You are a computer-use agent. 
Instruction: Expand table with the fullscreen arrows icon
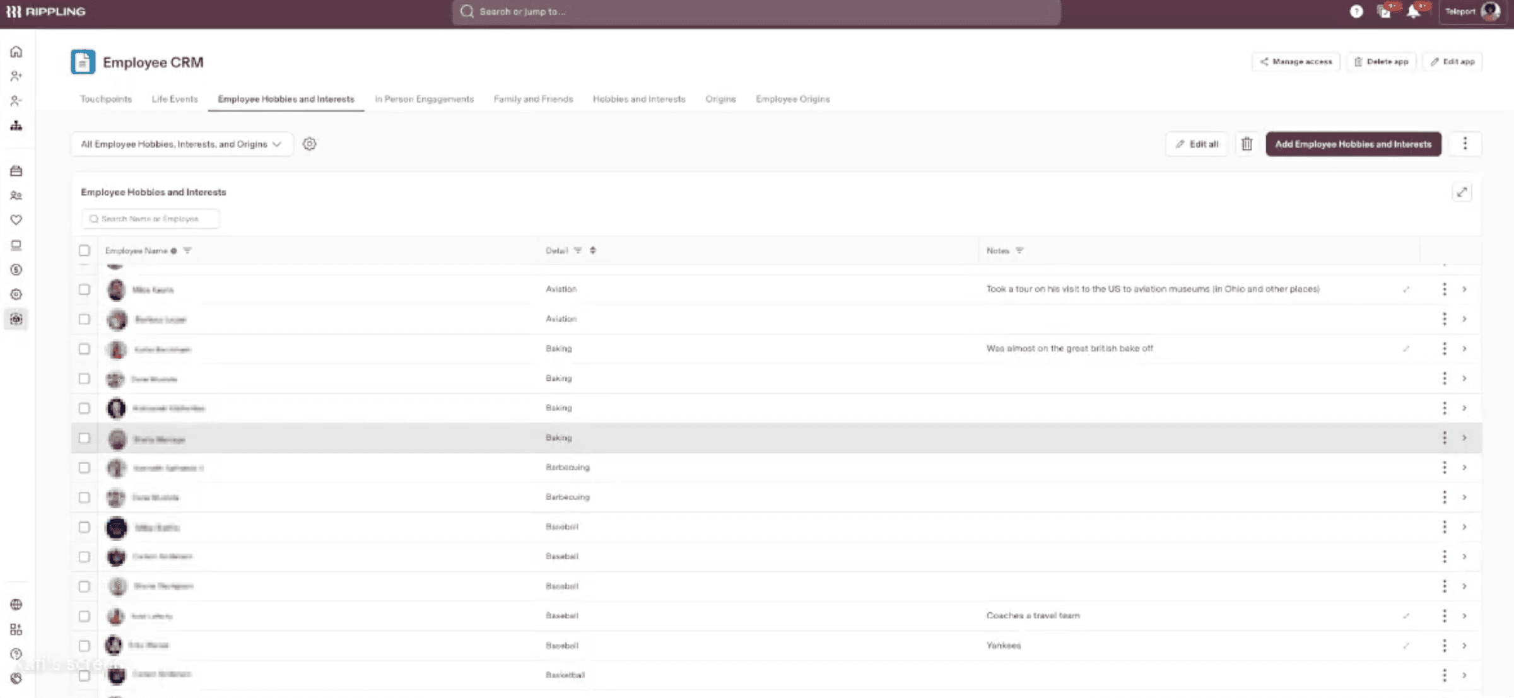1462,192
